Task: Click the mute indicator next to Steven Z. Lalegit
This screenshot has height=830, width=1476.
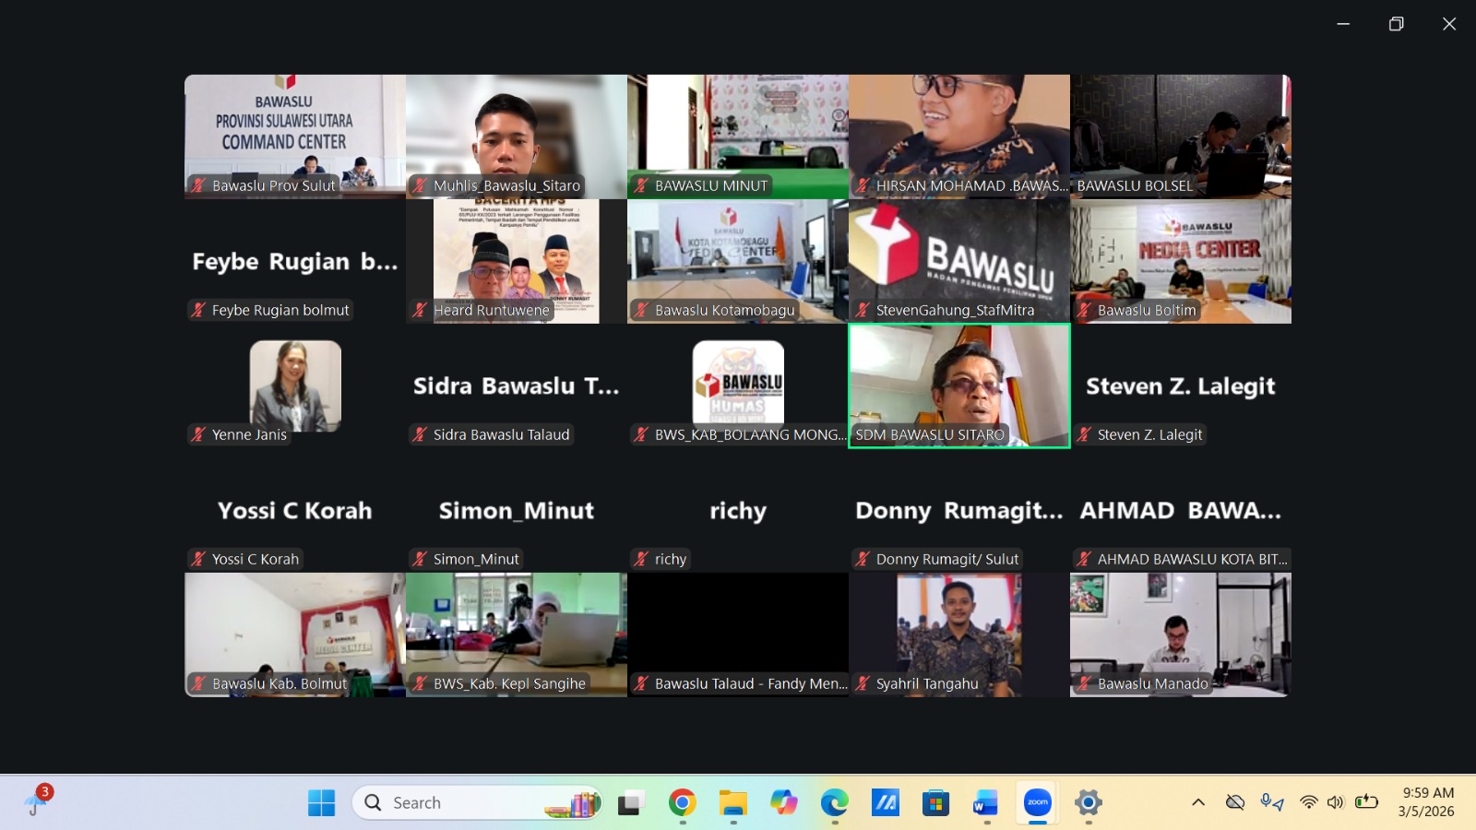Action: click(1085, 434)
